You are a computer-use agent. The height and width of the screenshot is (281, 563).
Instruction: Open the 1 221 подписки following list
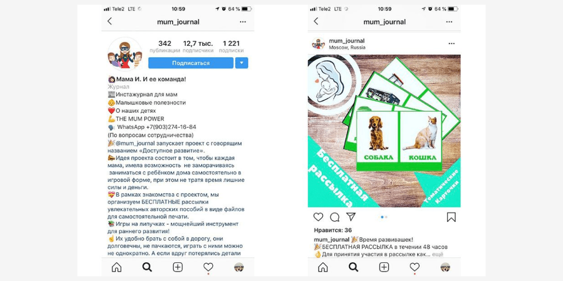pos(231,46)
